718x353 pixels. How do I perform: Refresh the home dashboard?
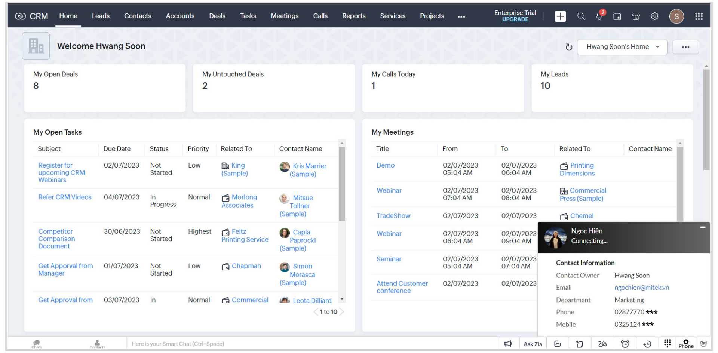pyautogui.click(x=569, y=47)
